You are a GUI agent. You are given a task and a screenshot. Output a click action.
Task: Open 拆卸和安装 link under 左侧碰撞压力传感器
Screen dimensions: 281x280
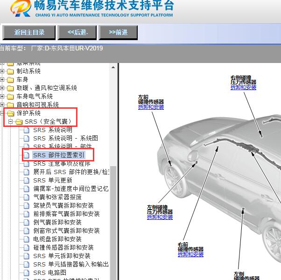coord(160,217)
